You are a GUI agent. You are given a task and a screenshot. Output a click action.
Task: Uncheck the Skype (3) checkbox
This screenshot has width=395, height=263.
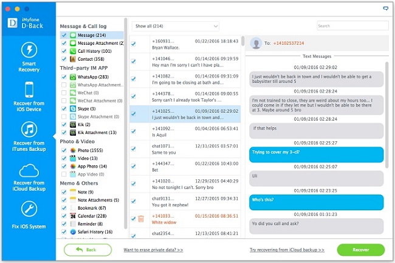click(x=64, y=108)
